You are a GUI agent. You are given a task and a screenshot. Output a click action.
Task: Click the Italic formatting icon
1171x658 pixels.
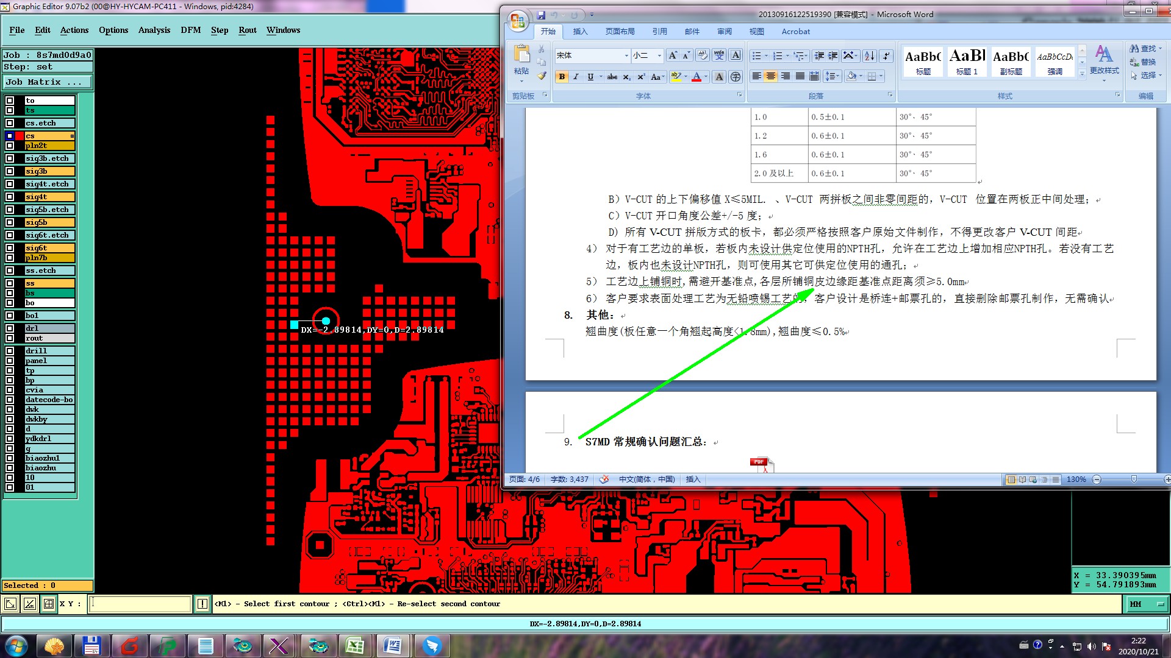[576, 77]
